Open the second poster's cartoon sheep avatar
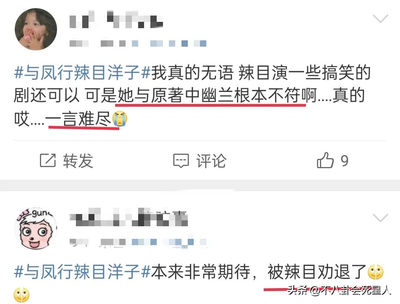This screenshot has width=400, height=304. pyautogui.click(x=36, y=228)
